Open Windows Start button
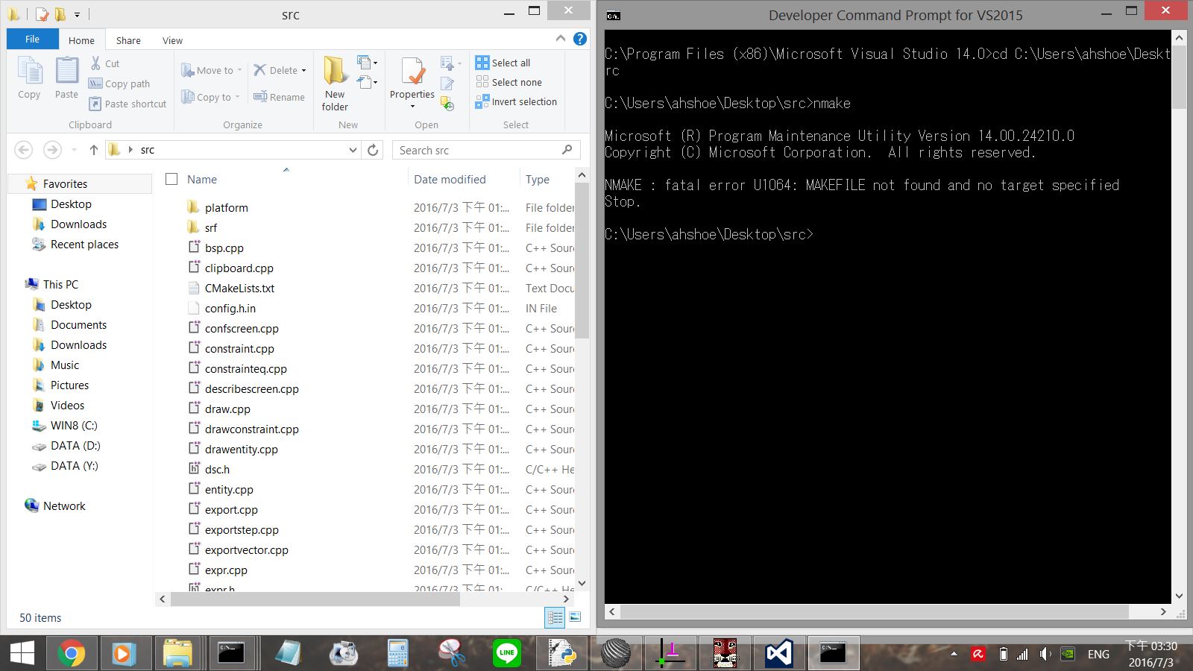 tap(22, 654)
